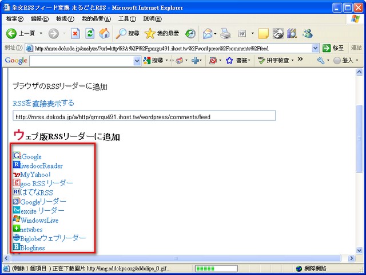Click the green page-loading progress bar
This screenshot has width=366, height=275.
tap(216, 269)
